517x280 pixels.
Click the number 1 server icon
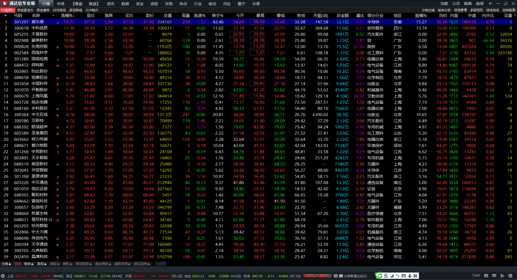(341, 276)
